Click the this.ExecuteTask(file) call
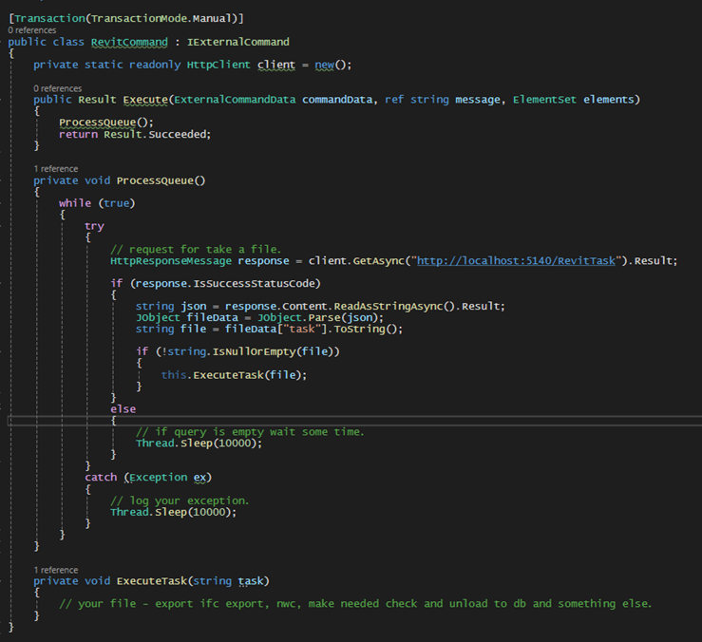This screenshot has height=642, width=702. click(234, 375)
